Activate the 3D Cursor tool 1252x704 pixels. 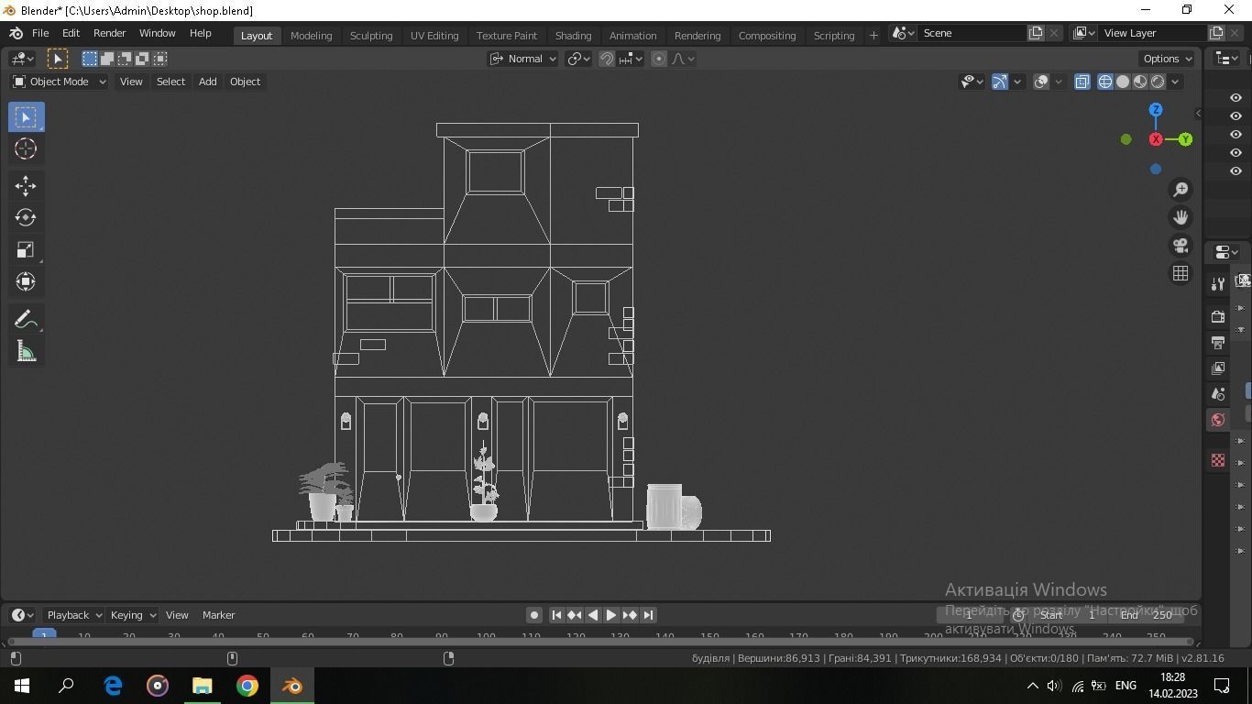pos(26,148)
